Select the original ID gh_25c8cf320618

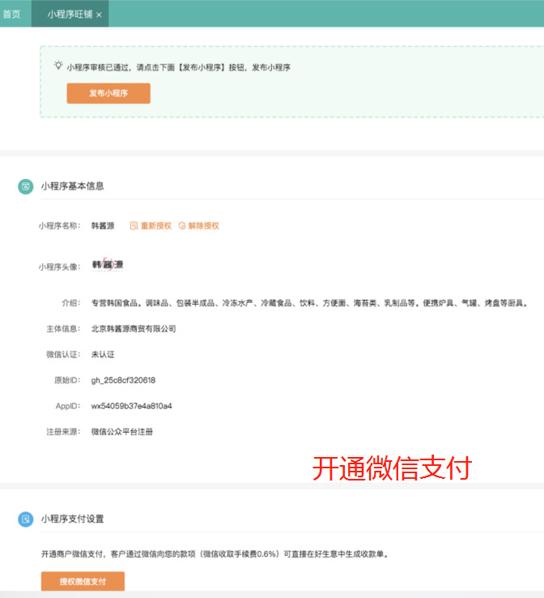click(x=123, y=380)
